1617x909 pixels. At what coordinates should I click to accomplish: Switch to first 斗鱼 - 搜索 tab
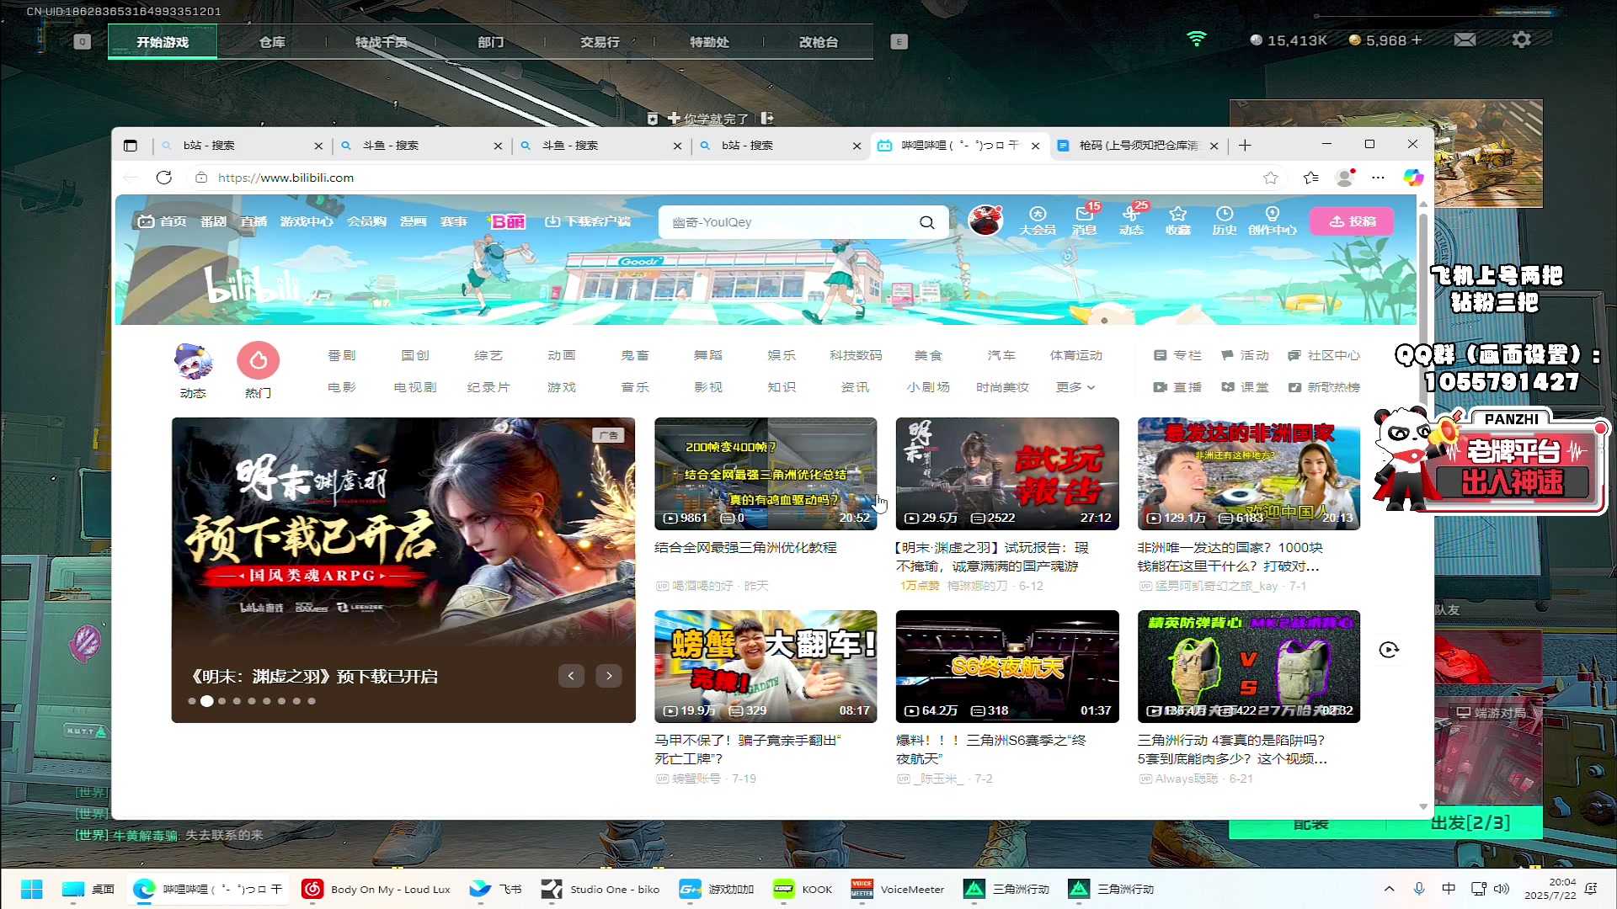coord(420,146)
